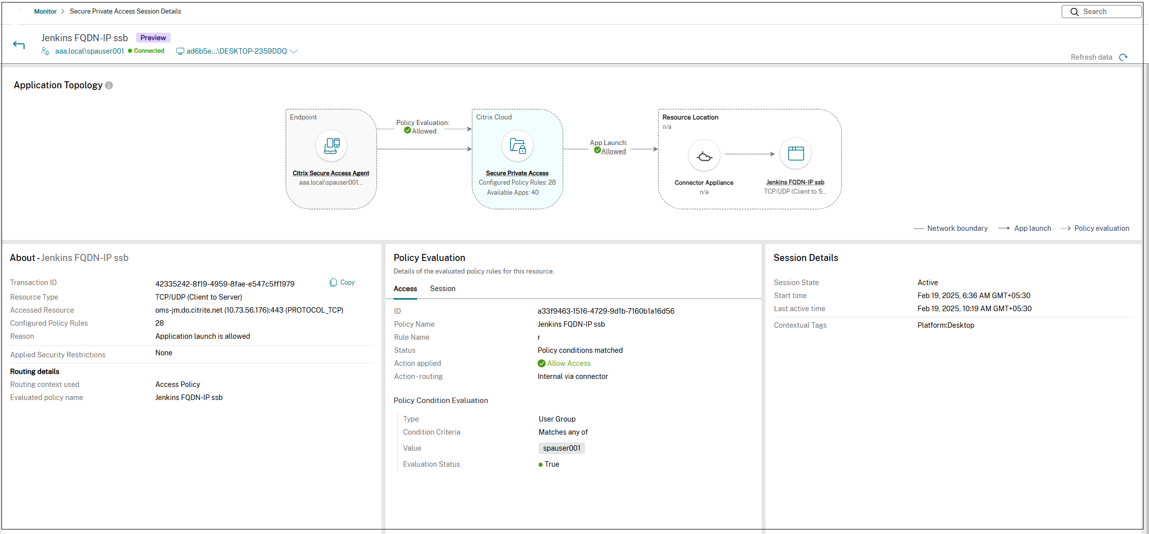Image resolution: width=1149 pixels, height=534 pixels.
Task: Expand the DESKTOP-2359DDQ device dropdown
Action: 295,51
